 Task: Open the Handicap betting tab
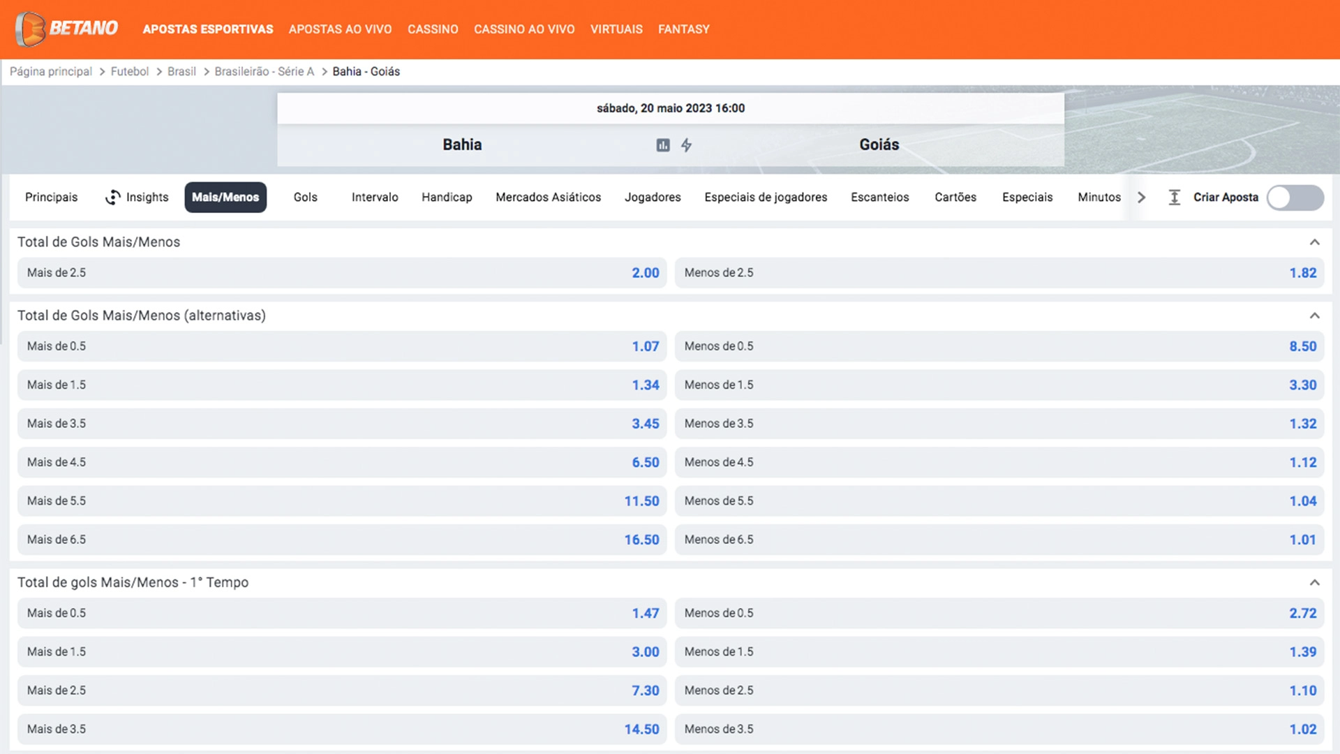pos(447,197)
